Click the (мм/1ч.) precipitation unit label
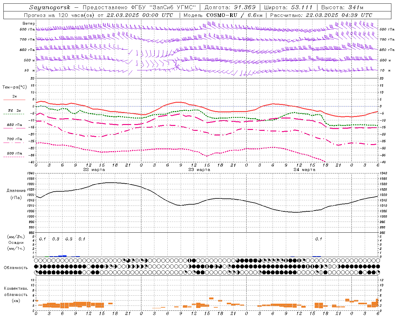The width and height of the screenshot is (396, 316). (x=16, y=248)
